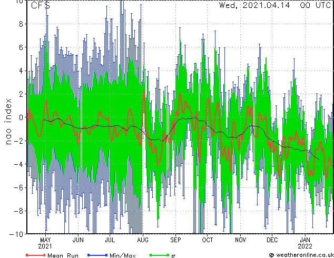Click the '00 UTC' time label

[316, 5]
